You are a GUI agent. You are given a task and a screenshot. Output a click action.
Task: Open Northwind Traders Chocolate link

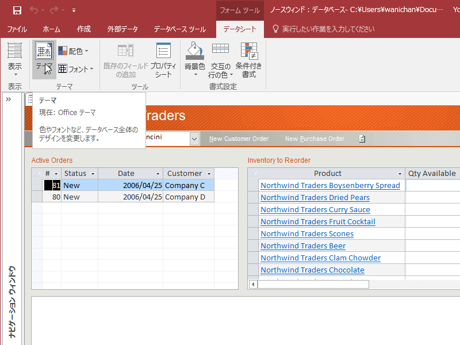click(x=312, y=270)
